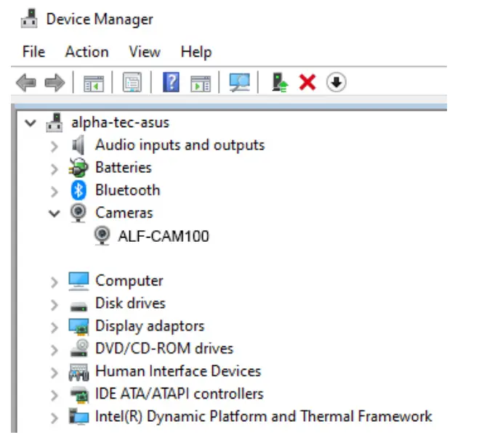Viewport: 479px width, 440px height.
Task: Select the alpha-tec-asus label
Action: 120,123
